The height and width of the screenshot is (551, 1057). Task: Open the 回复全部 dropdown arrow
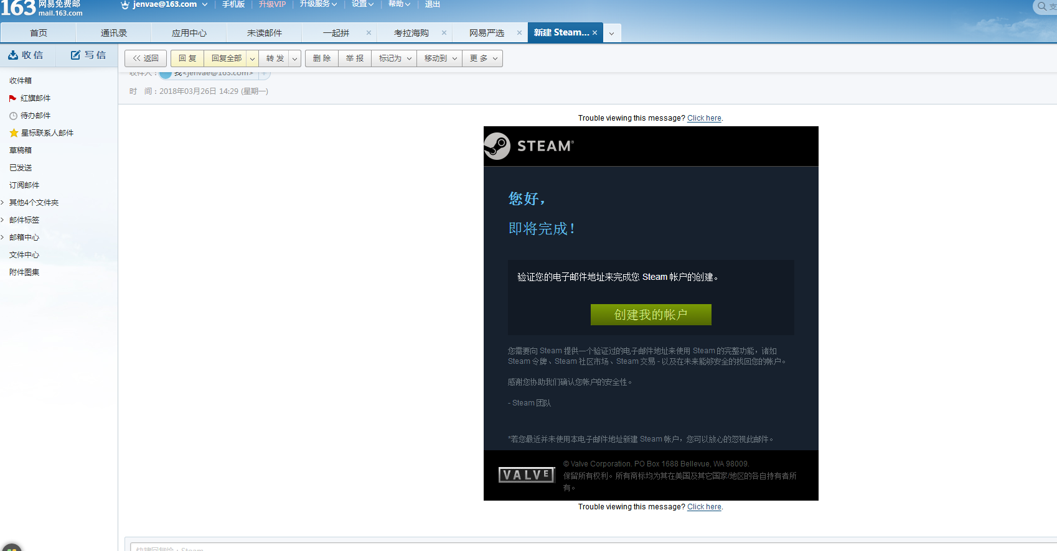point(252,58)
